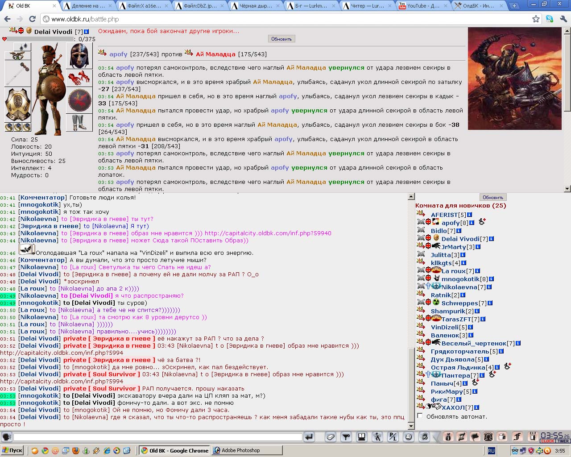Click the room list Обновить button

tap(493, 197)
